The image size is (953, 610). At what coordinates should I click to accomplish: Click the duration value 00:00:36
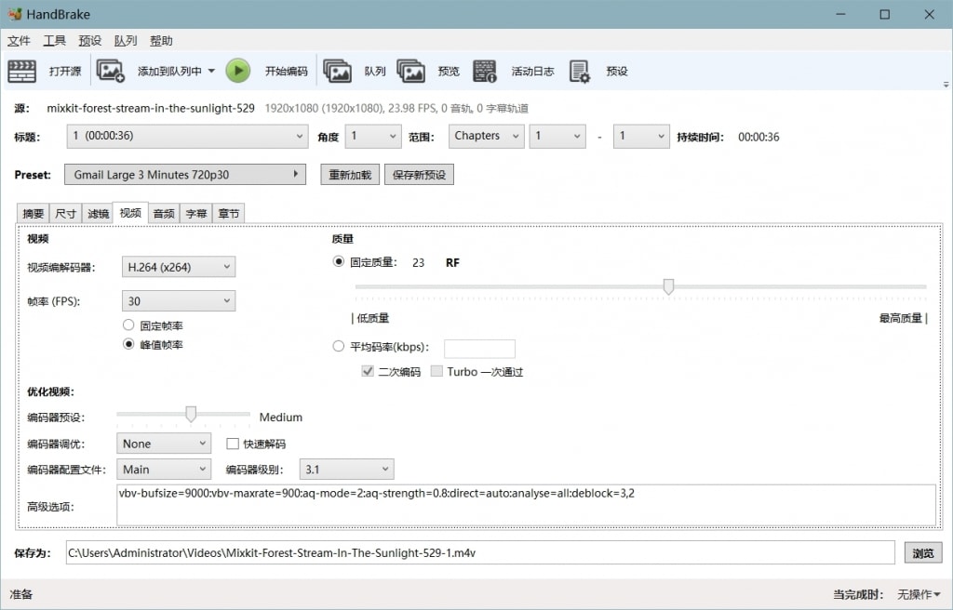[758, 137]
